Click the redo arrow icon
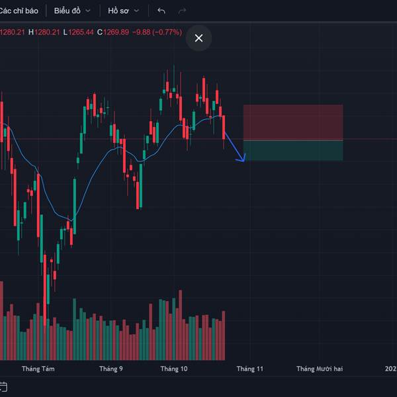397x397 pixels. tap(182, 11)
